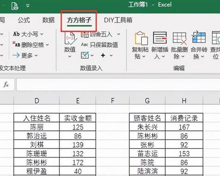Screen dimensions: 220x176
Task: Open the 大小写 dropdown
Action: pos(42,34)
